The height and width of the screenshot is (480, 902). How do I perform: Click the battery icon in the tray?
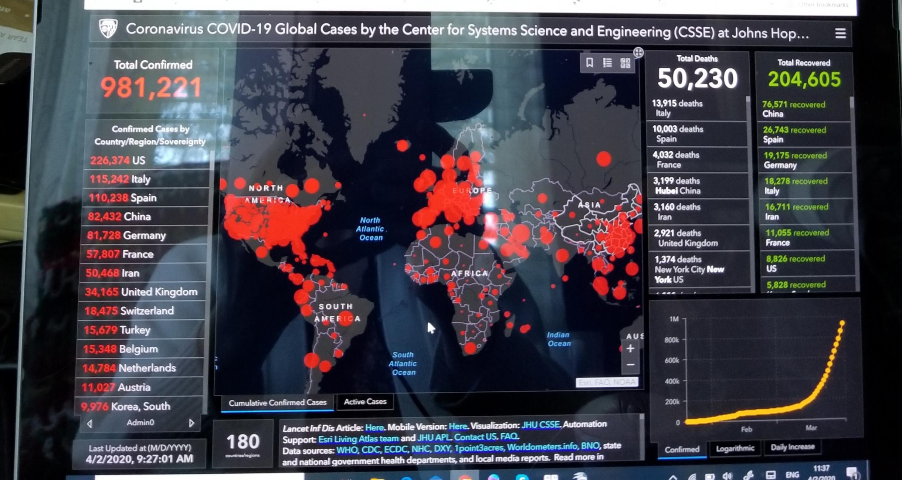tap(709, 476)
